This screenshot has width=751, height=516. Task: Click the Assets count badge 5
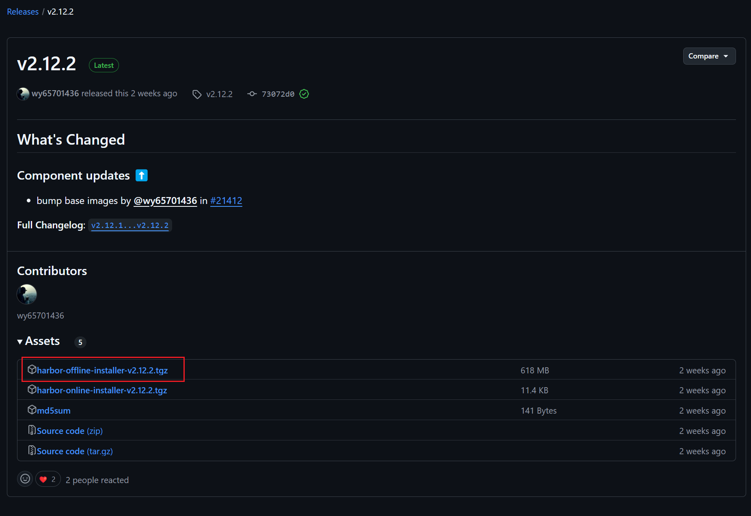pos(80,342)
